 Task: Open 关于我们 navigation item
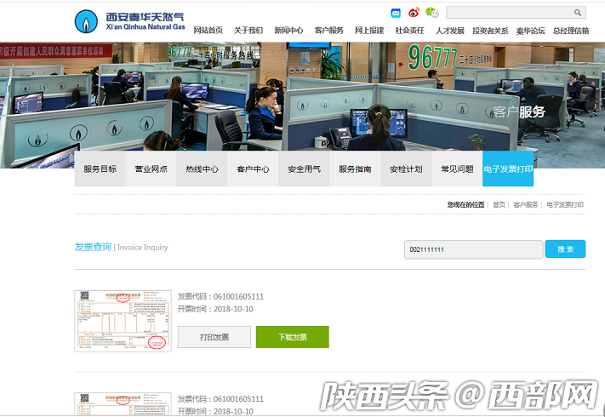point(248,31)
